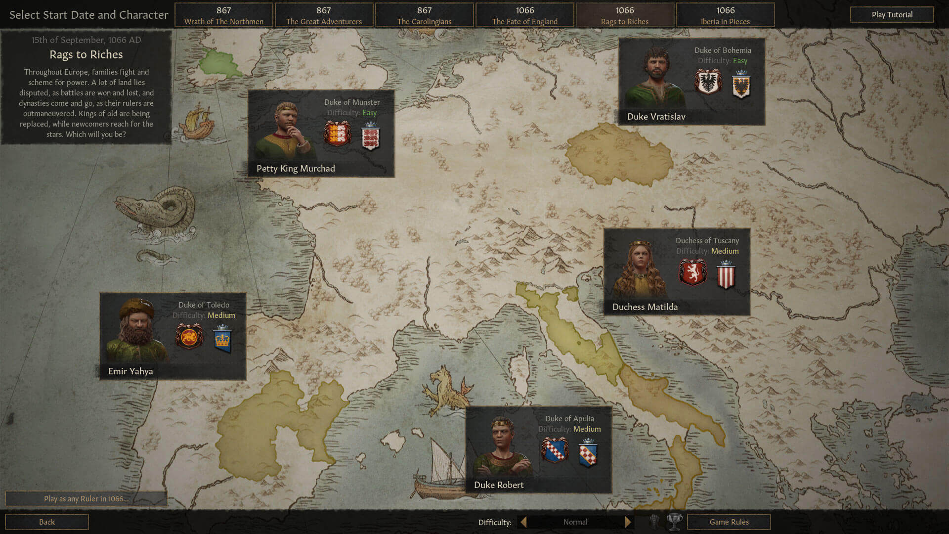The image size is (949, 534).
Task: Click the achievements trophy icon
Action: 674,522
